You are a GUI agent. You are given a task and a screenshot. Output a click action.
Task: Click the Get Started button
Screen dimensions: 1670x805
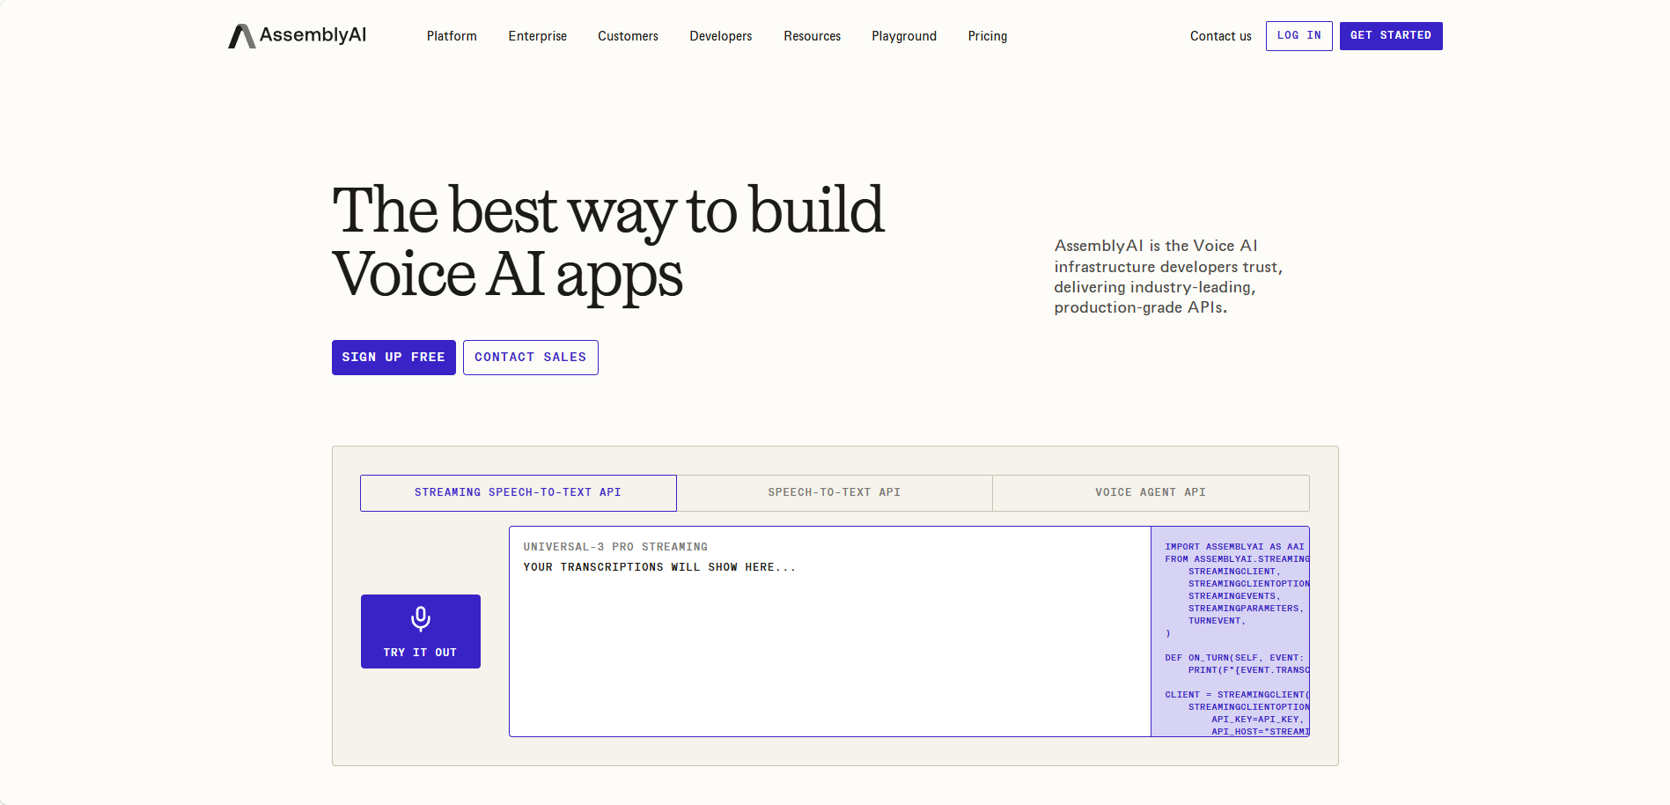(x=1391, y=36)
